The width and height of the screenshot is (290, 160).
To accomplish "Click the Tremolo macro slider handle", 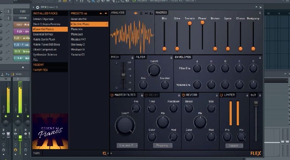I will click(189, 23).
